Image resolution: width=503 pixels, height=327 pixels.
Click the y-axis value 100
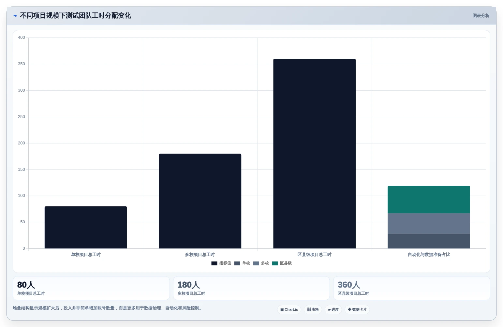[22, 196]
